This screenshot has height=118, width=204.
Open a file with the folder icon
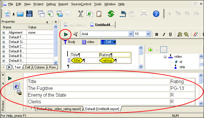pos(20,13)
